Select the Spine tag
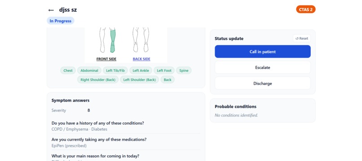This screenshot has height=161, width=362. tap(184, 71)
